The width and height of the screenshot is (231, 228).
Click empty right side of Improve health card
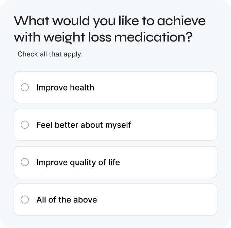point(177,87)
